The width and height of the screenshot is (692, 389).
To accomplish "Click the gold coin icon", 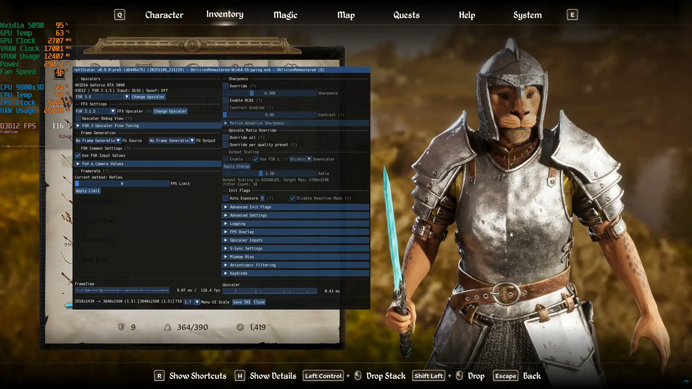I will coord(240,327).
